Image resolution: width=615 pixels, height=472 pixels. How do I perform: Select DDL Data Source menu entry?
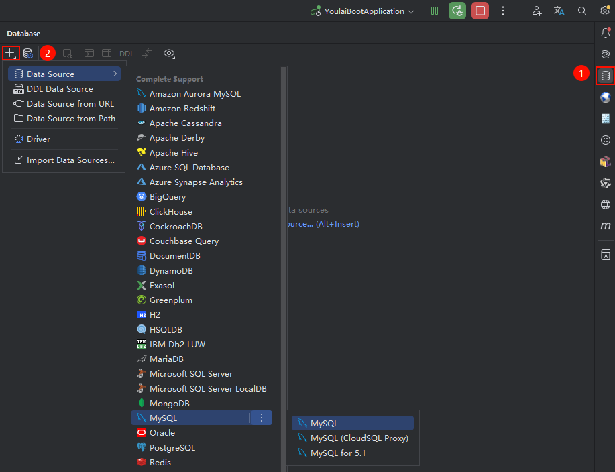(64, 89)
